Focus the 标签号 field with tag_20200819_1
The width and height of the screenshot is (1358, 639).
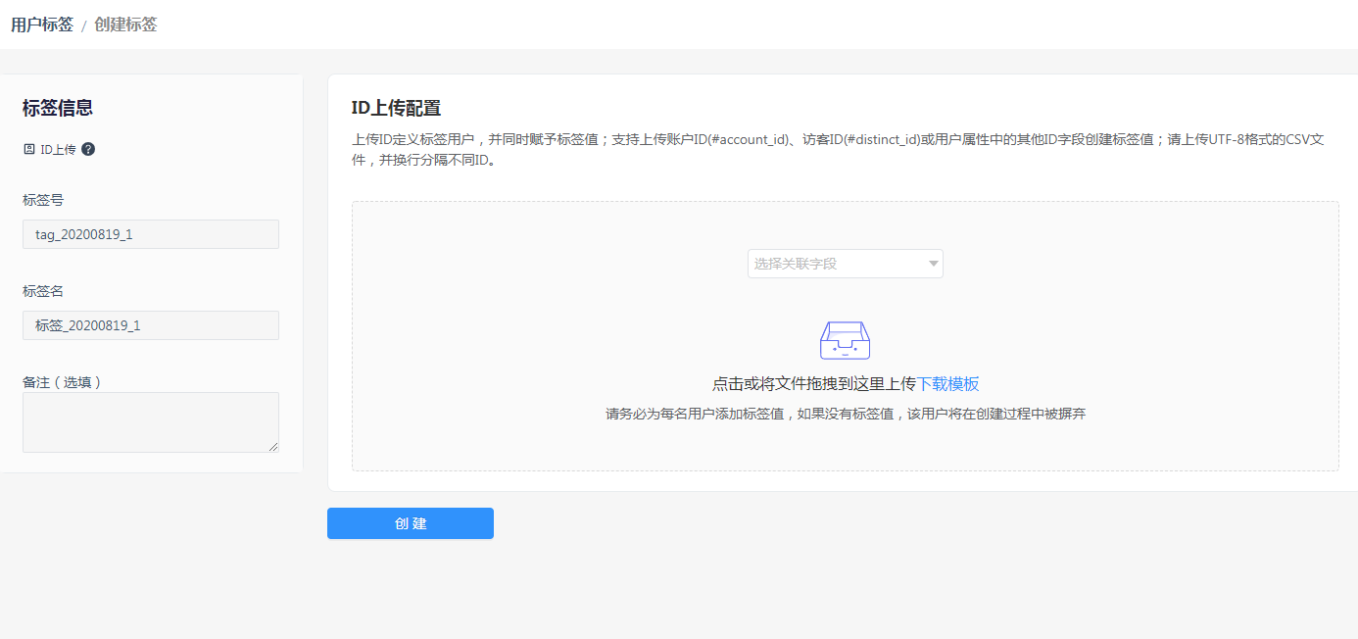coord(151,234)
